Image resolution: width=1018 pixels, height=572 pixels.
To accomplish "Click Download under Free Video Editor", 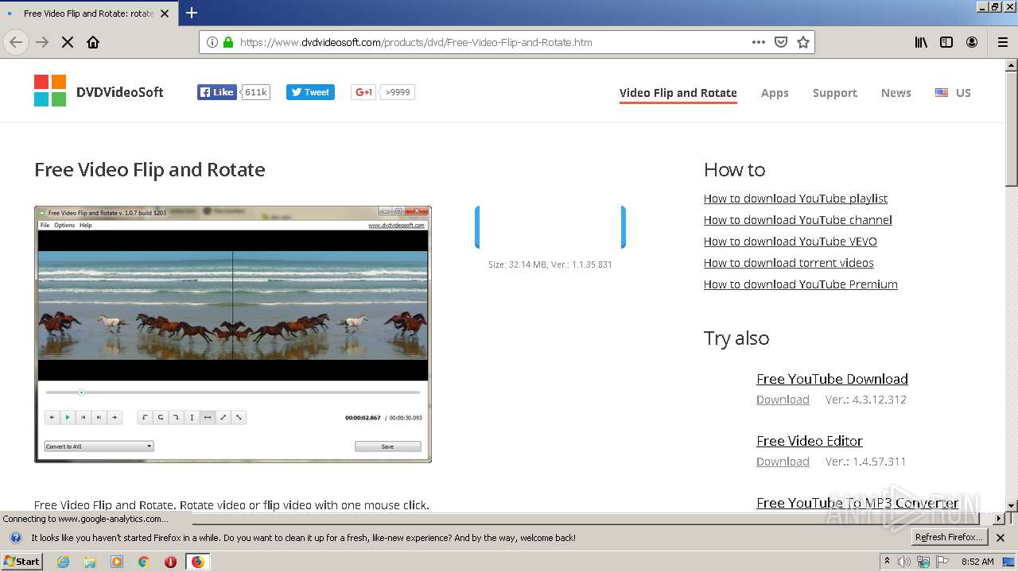I will click(783, 462).
